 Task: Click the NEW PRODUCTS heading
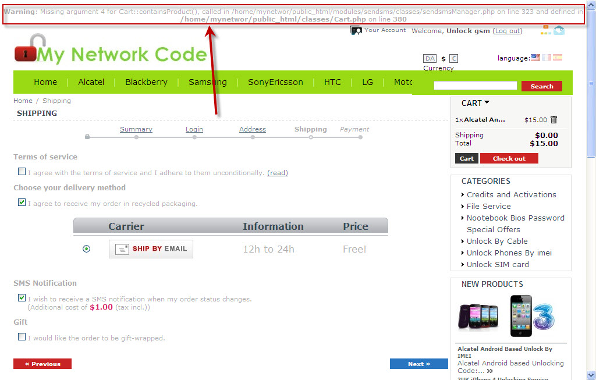(x=492, y=284)
